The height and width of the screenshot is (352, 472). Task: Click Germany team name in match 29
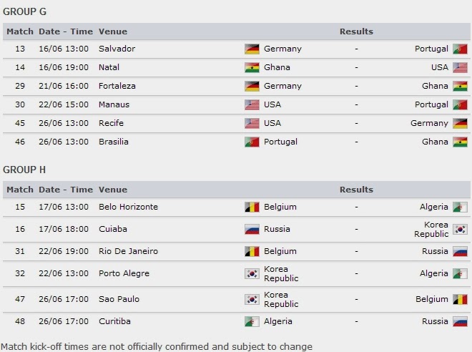[x=282, y=86]
